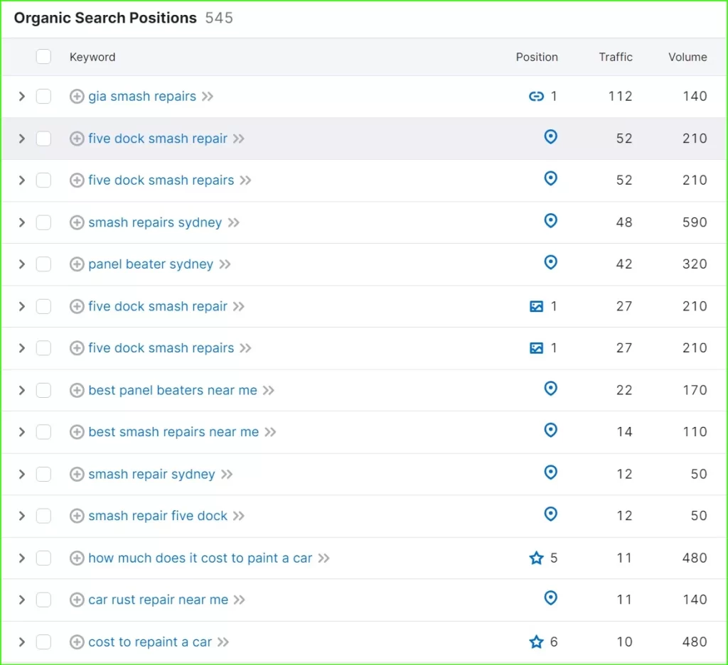Click the location pin icon for "panel beater sydney"
Screen dimensions: 728x665
[550, 263]
